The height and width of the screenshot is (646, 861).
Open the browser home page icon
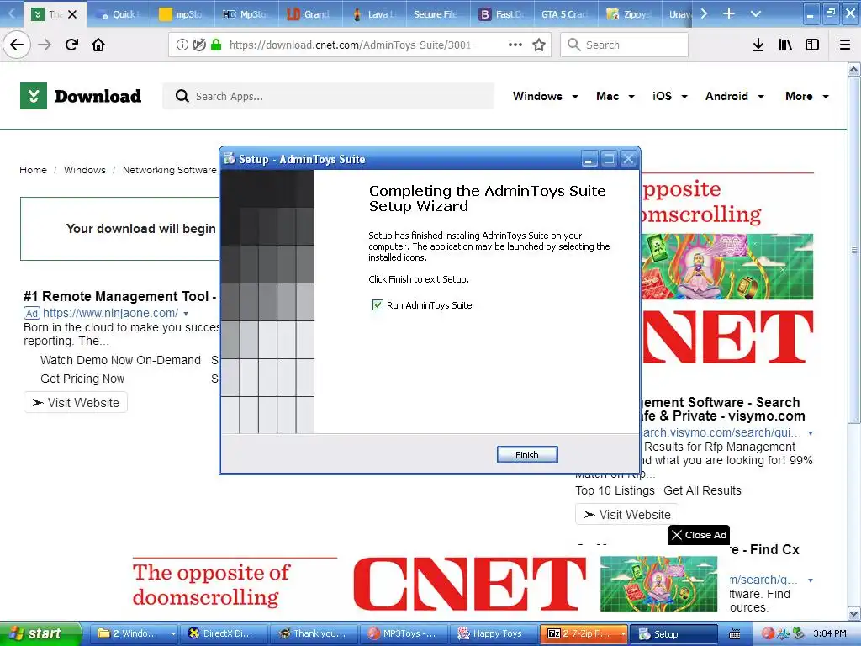[98, 45]
